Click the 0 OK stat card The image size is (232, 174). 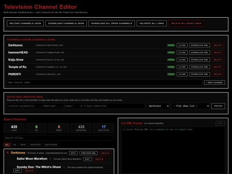pyautogui.click(x=37, y=128)
